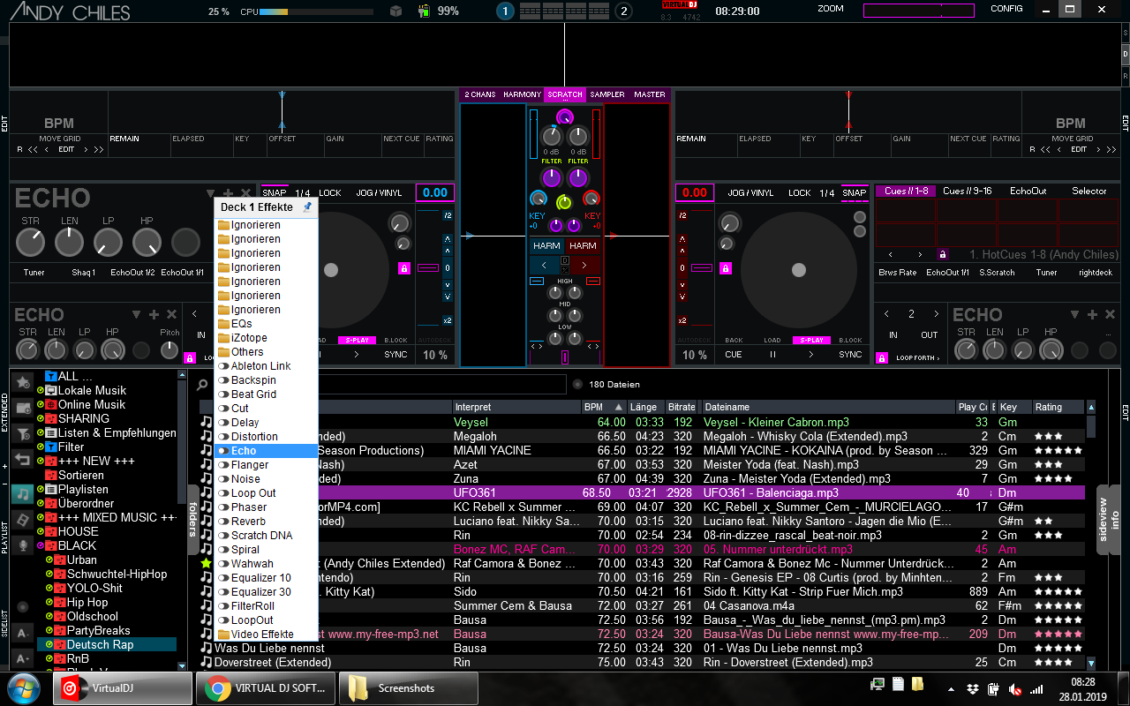Switch to the MASTER mixer tab
Screen dimensions: 1130x706
click(x=650, y=94)
